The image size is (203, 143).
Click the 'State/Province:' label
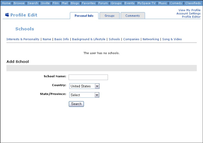53,94
